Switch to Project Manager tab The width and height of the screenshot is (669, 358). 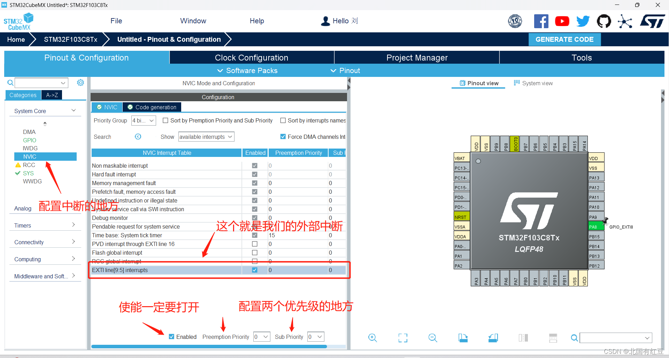tap(417, 58)
